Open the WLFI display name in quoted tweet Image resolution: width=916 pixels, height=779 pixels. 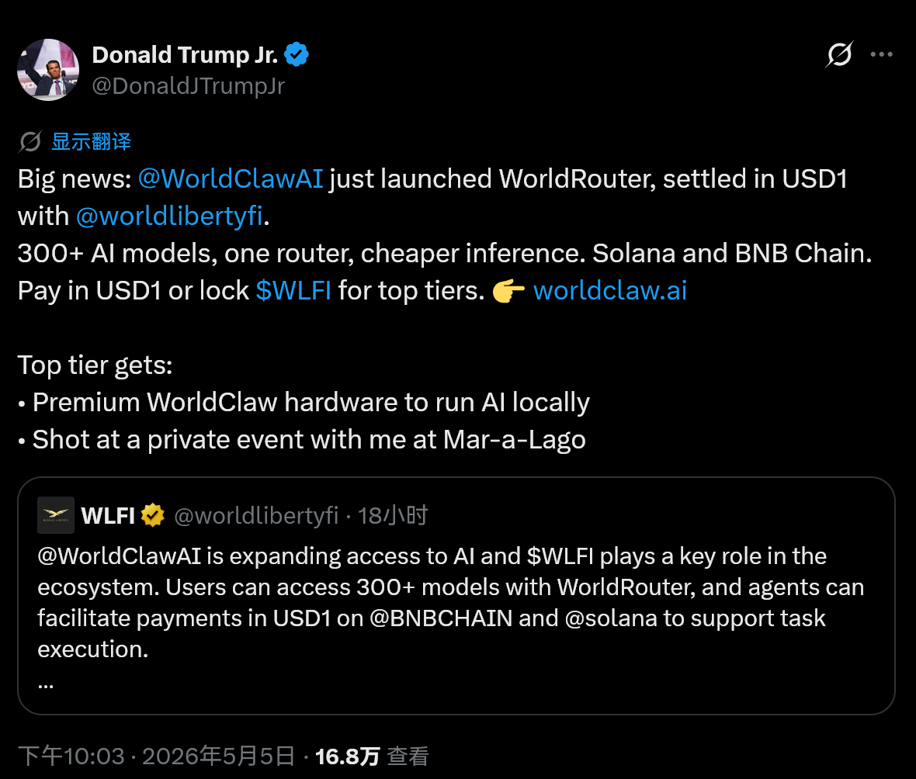[x=108, y=516]
